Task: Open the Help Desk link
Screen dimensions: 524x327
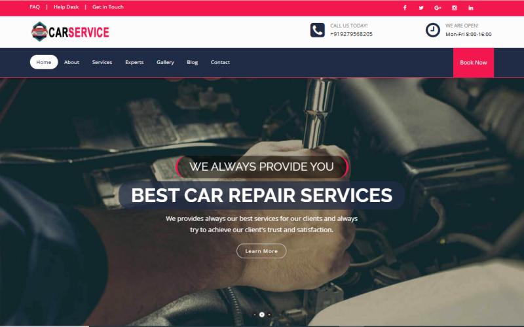Action: 66,7
